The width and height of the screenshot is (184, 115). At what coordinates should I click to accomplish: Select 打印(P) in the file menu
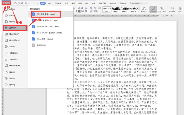pyautogui.click(x=15, y=46)
